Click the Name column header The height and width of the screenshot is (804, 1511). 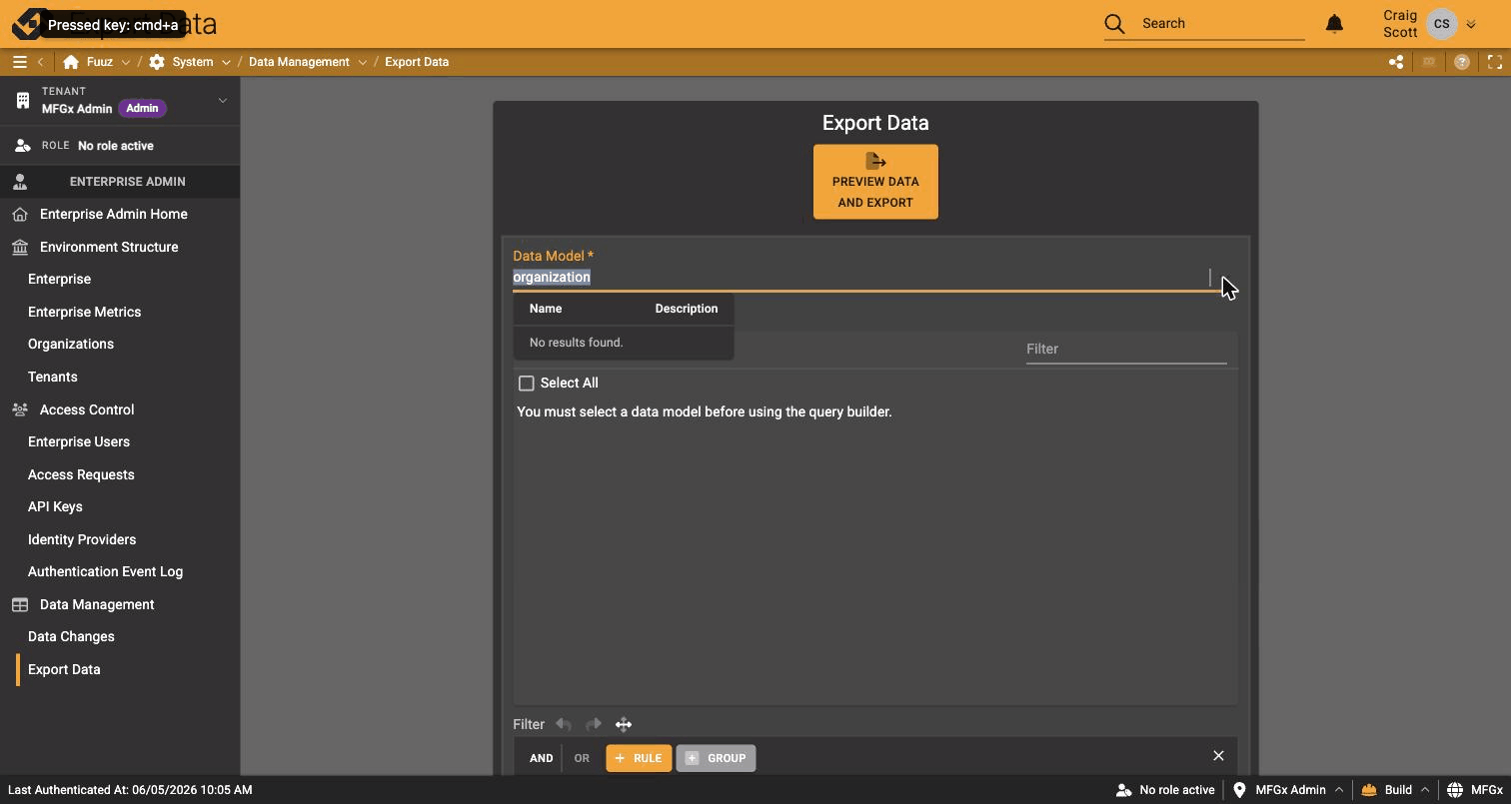coord(546,309)
